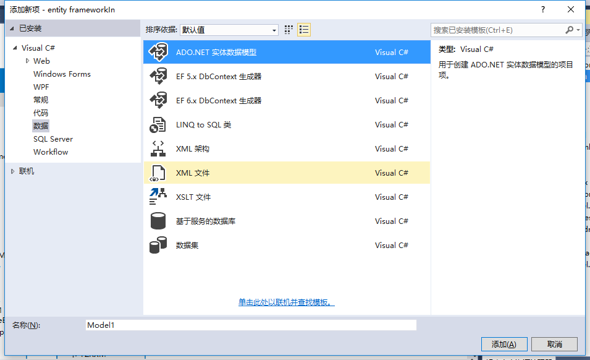Image resolution: width=590 pixels, height=360 pixels.
Task: Click the 联机 tree label
Action: (27, 171)
